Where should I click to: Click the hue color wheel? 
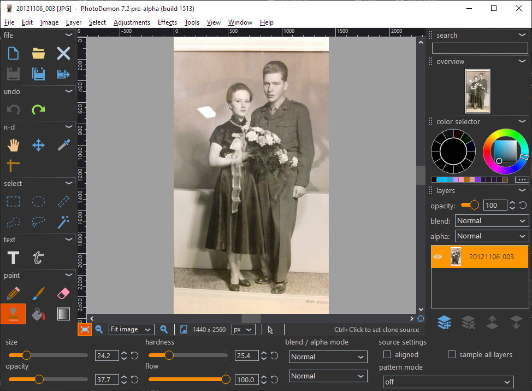click(x=506, y=151)
